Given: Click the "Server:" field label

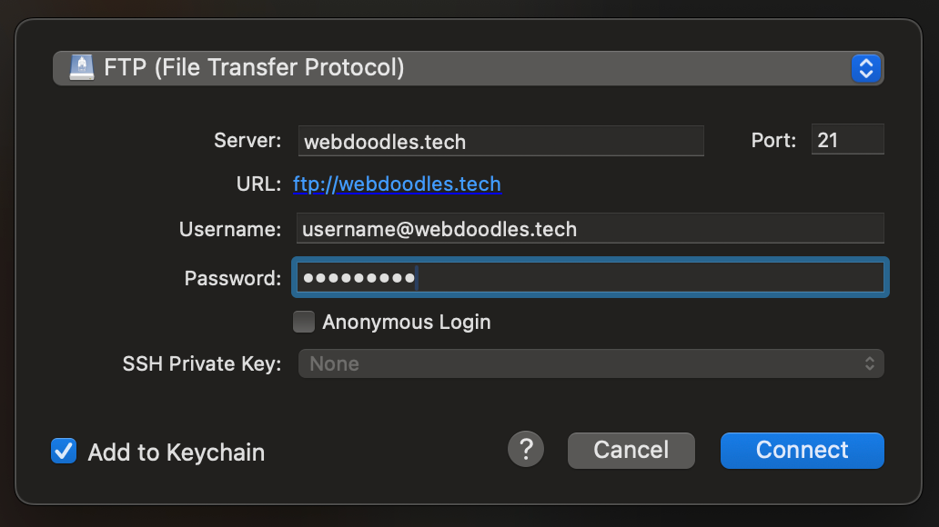Looking at the screenshot, I should coord(247,141).
